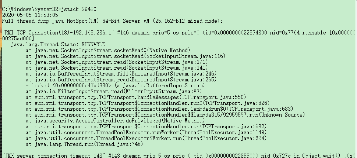
Task: Click the TCPTransport.handleMessages frame
Action: pyautogui.click(x=136, y=98)
